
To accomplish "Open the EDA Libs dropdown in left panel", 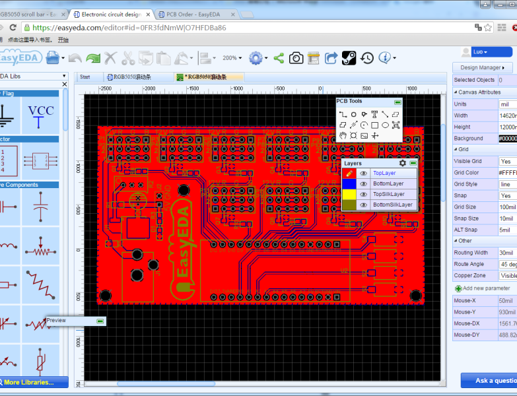I will coord(64,76).
